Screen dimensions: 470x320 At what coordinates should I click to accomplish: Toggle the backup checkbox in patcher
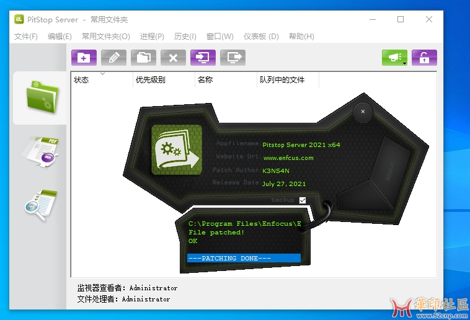point(303,200)
